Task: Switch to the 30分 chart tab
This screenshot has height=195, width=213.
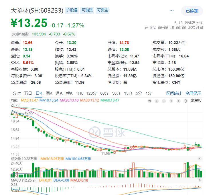Action: click(x=116, y=93)
